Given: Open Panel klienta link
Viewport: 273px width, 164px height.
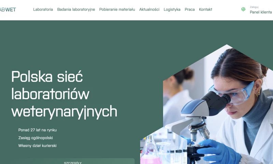Looking at the screenshot, I should click(x=261, y=12).
